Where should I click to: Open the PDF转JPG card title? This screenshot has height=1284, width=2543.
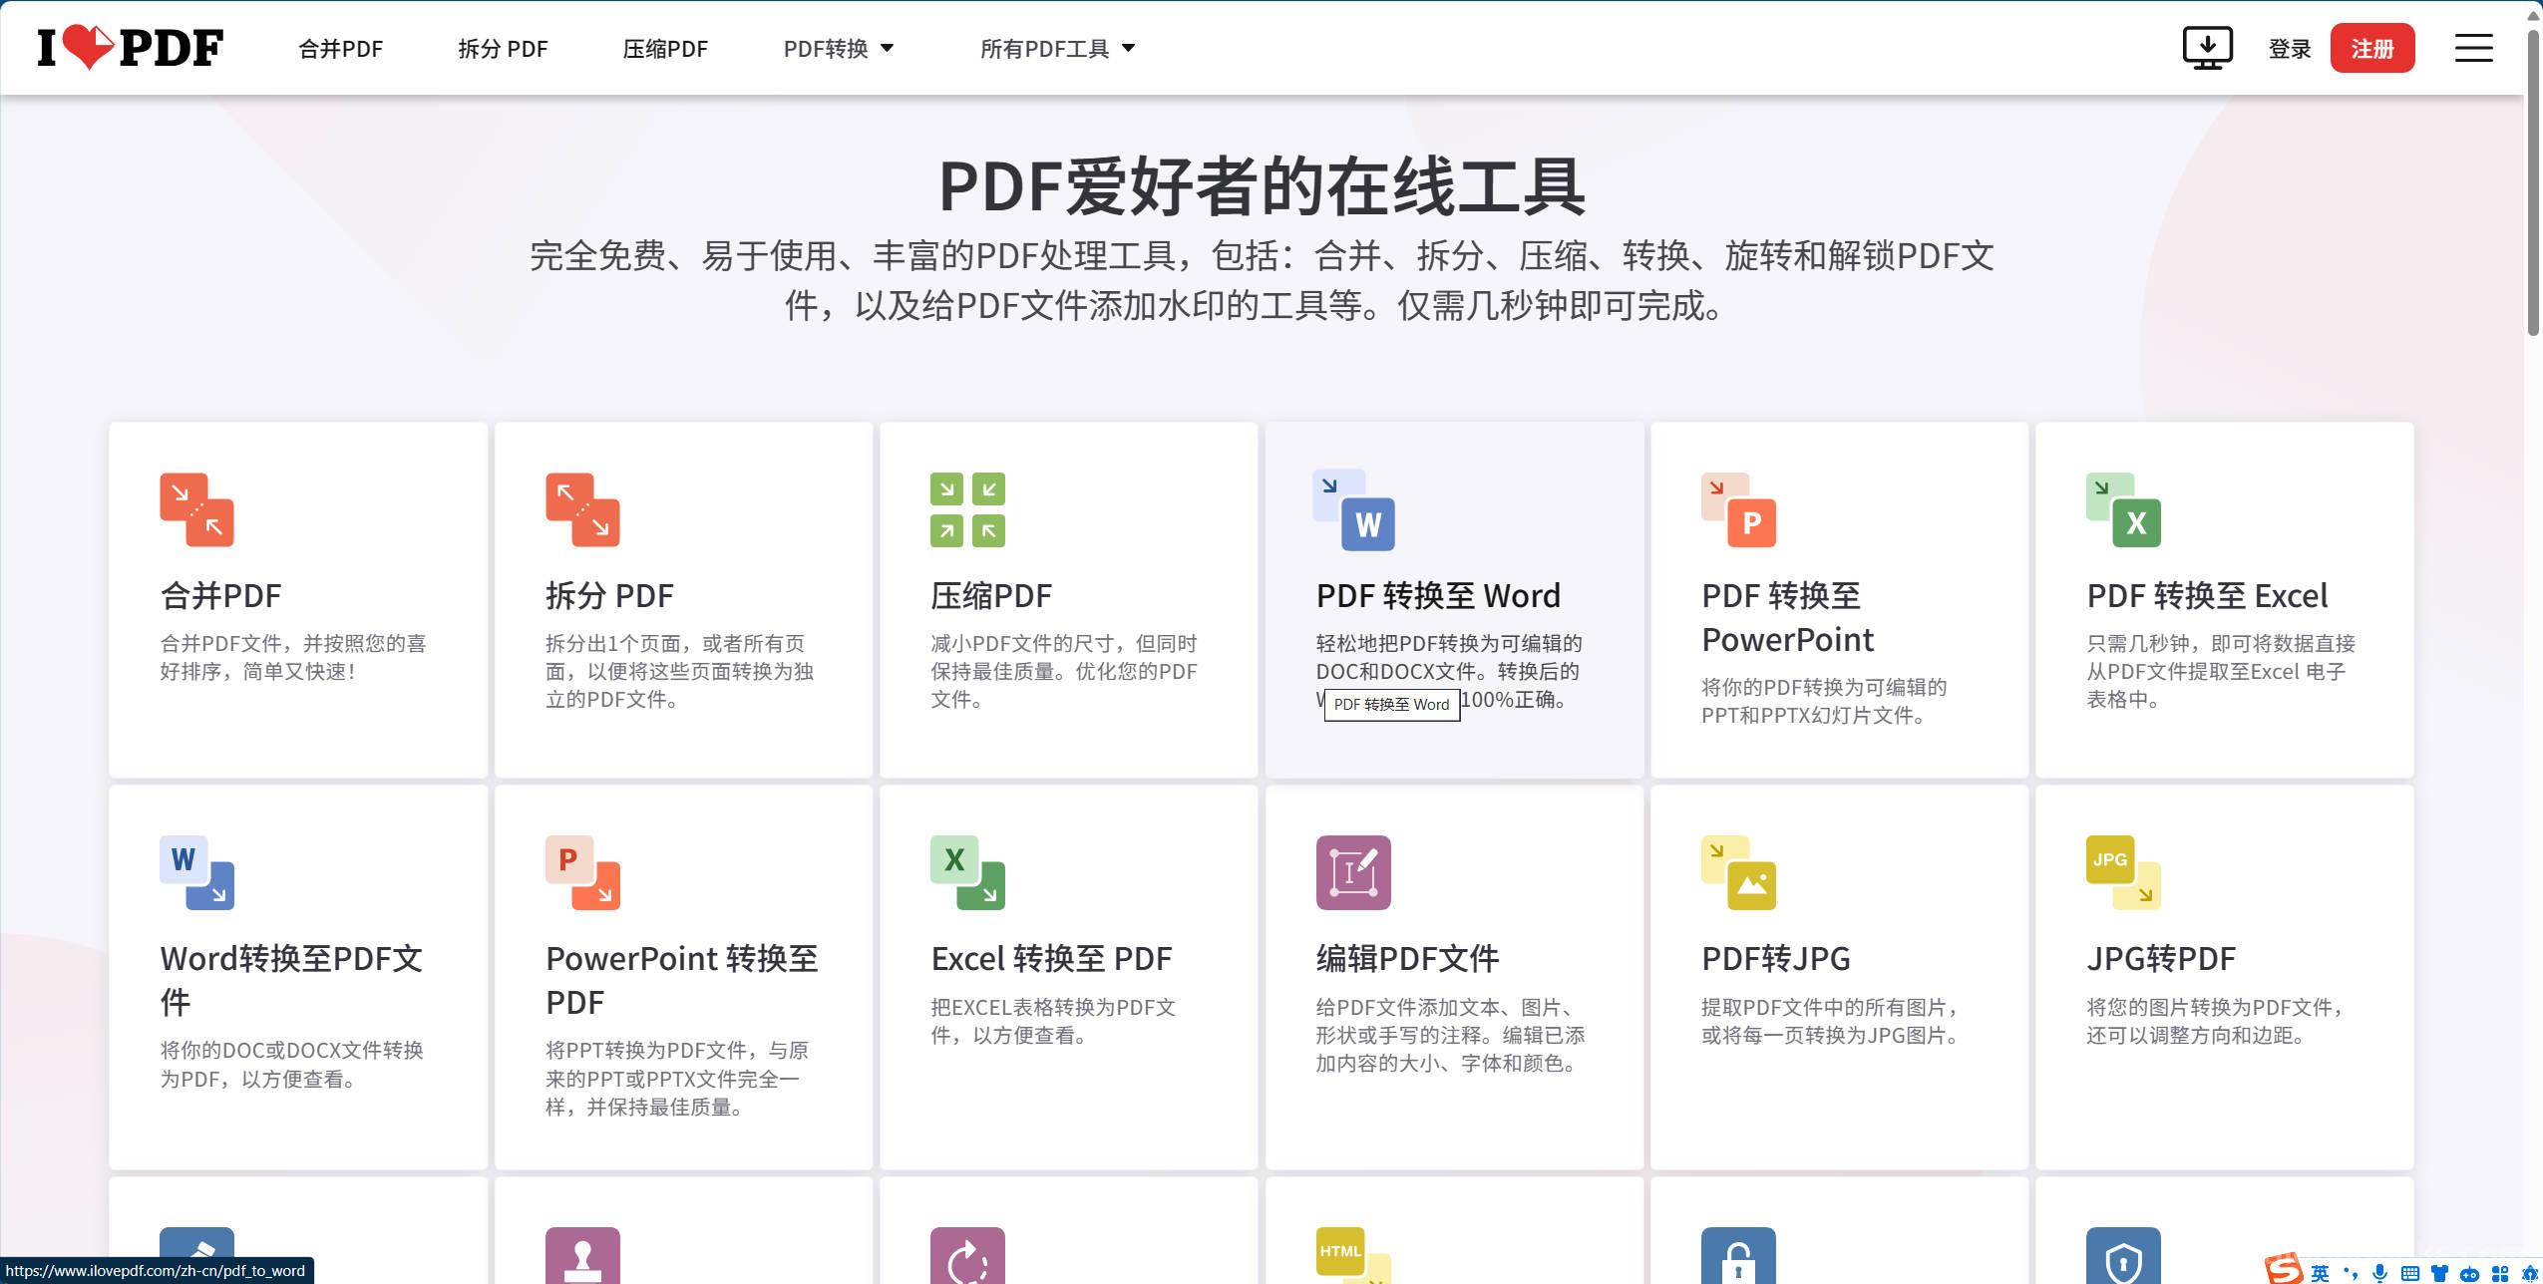1775,958
